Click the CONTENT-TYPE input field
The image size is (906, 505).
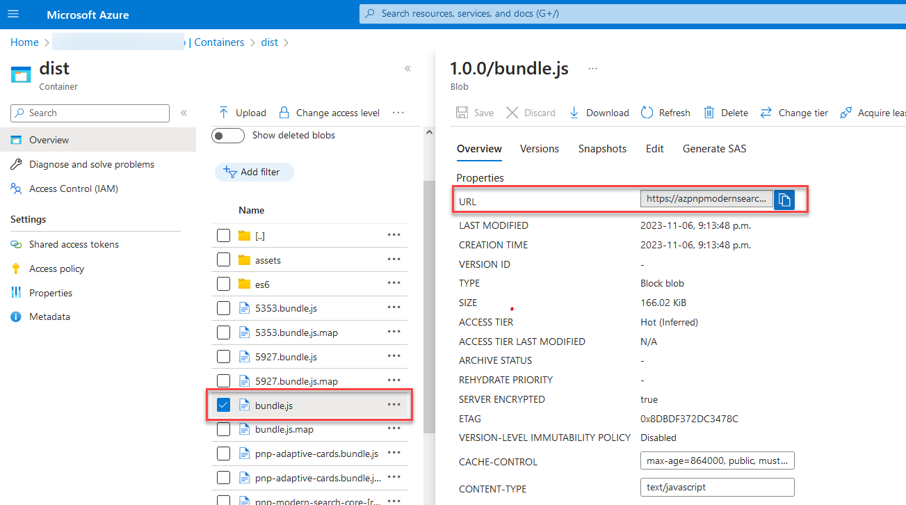pyautogui.click(x=717, y=487)
